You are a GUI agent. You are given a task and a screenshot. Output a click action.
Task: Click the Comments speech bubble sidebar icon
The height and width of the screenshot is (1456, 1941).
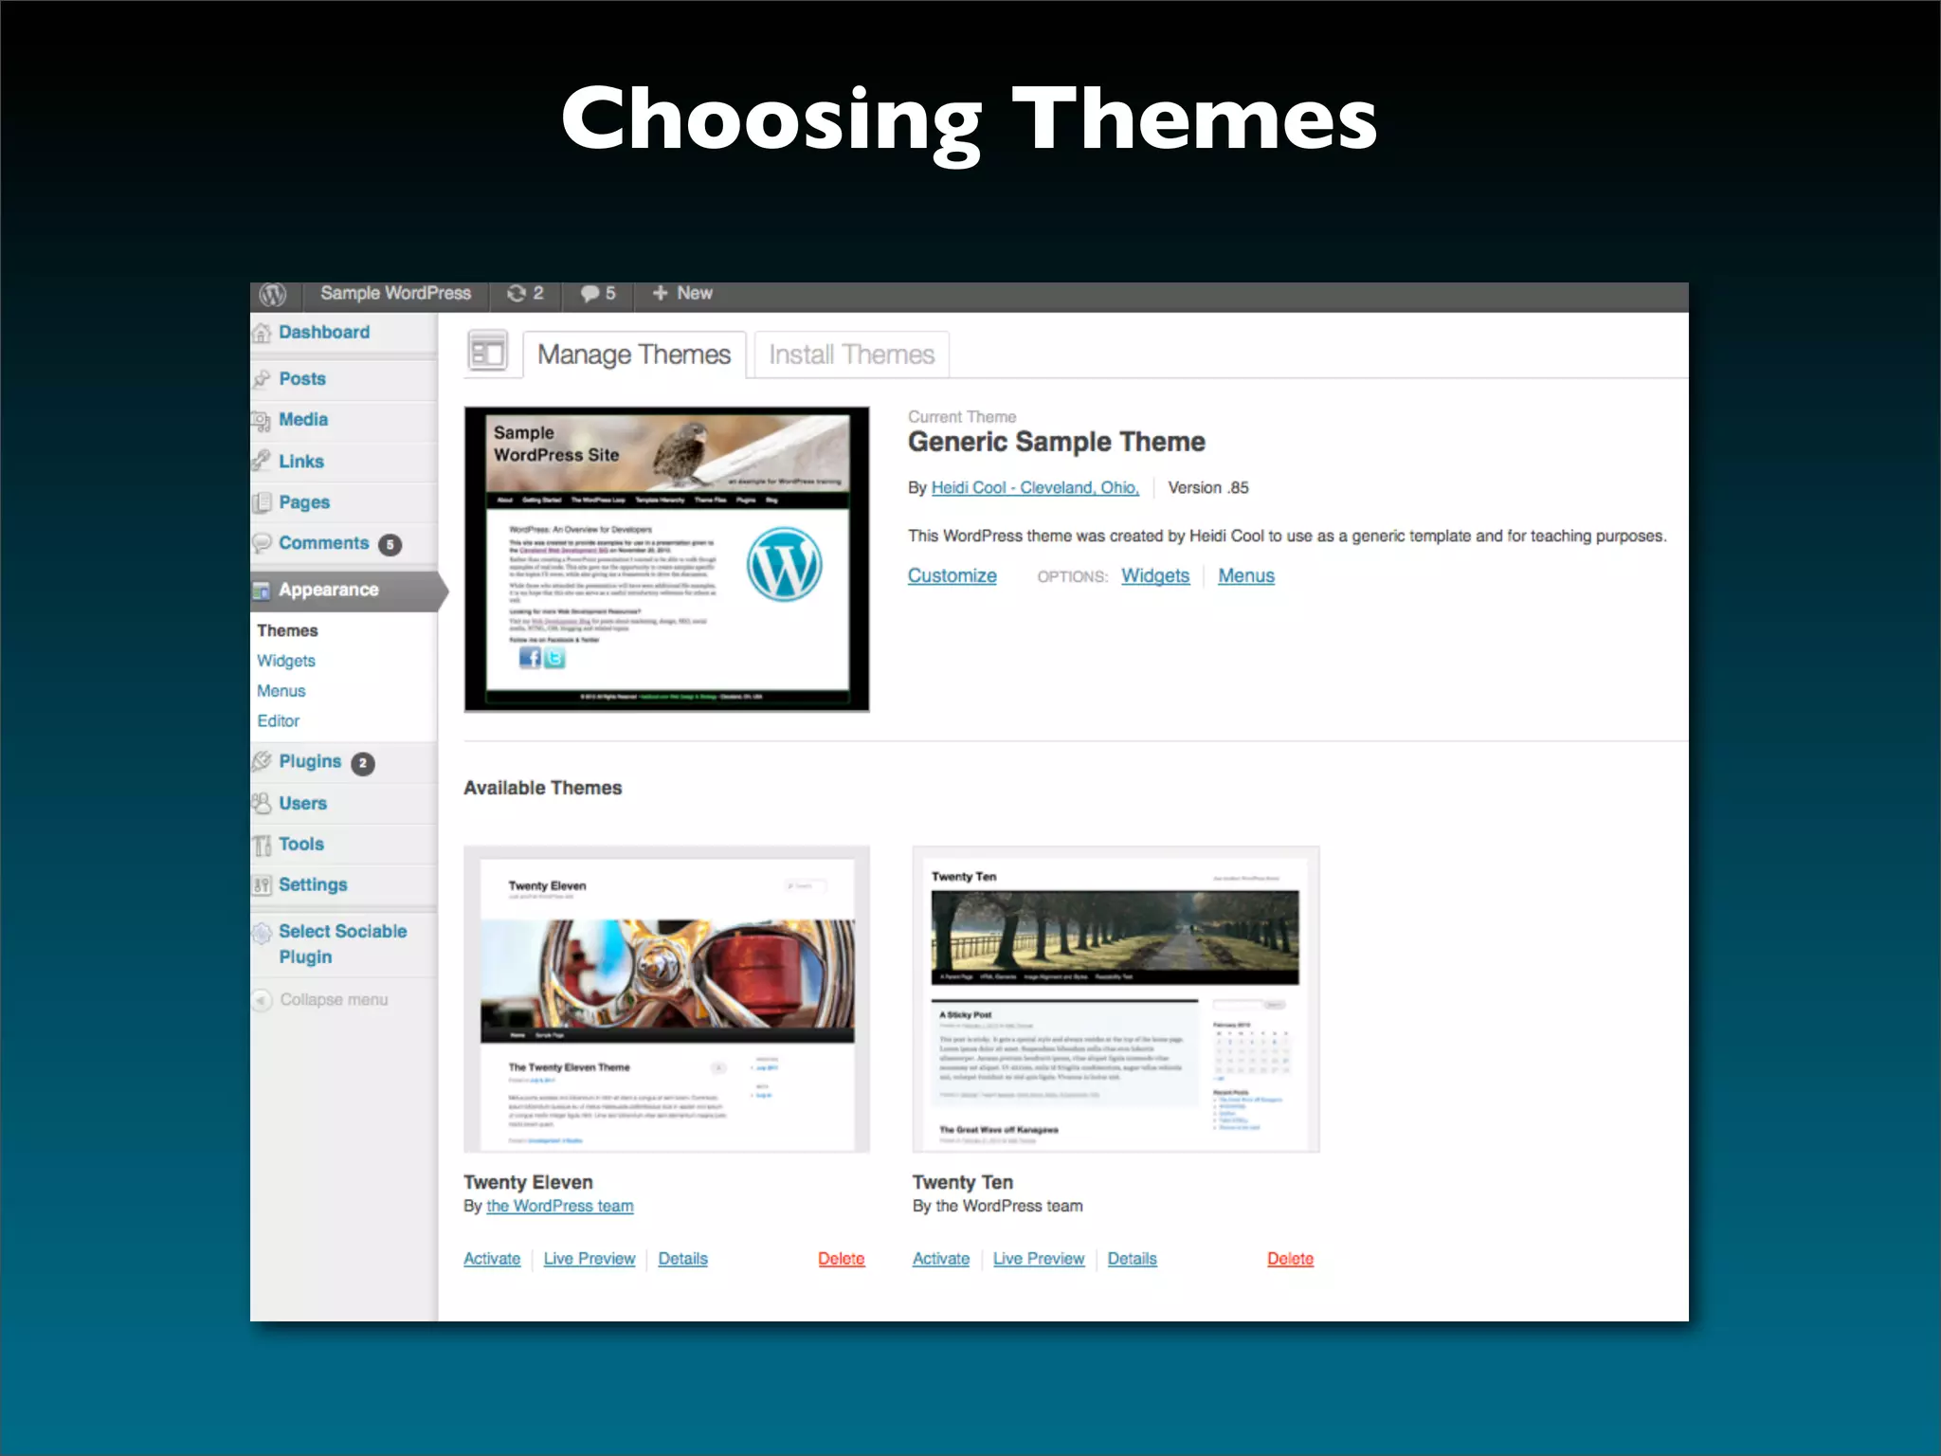pos(262,543)
